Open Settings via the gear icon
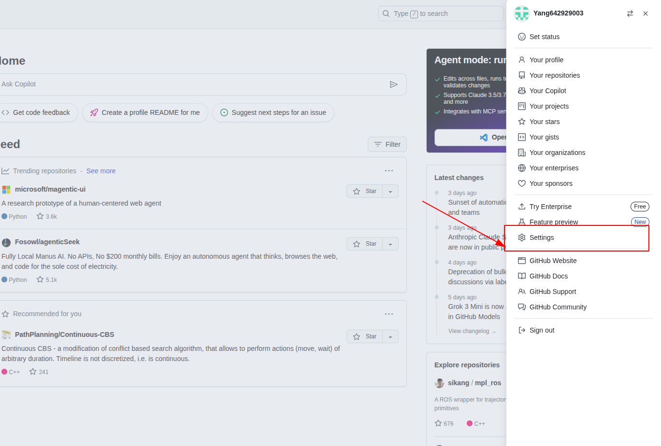This screenshot has height=446, width=661. [x=522, y=237]
